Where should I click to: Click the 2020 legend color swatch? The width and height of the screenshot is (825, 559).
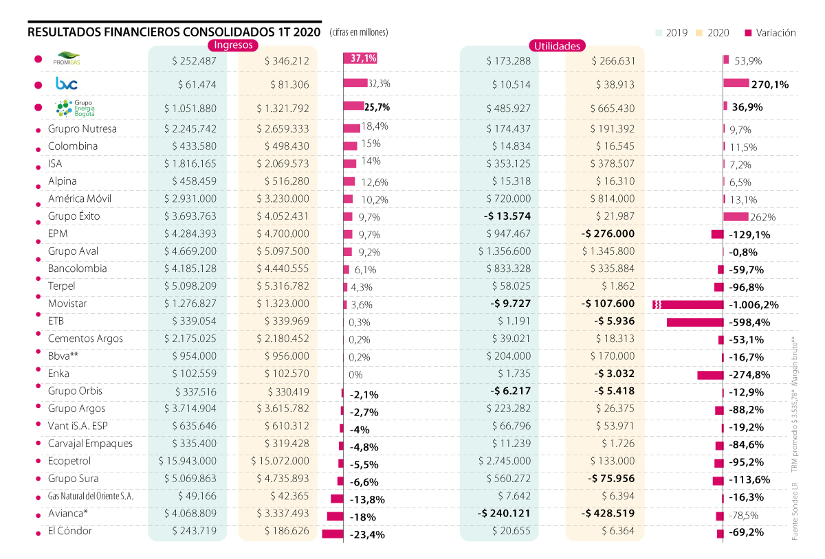click(x=701, y=32)
